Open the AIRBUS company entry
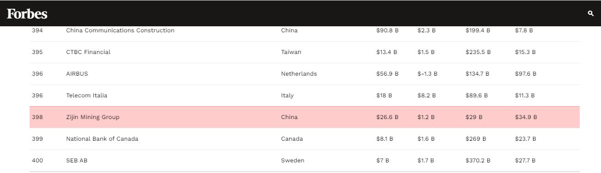The height and width of the screenshot is (173, 601). point(77,74)
